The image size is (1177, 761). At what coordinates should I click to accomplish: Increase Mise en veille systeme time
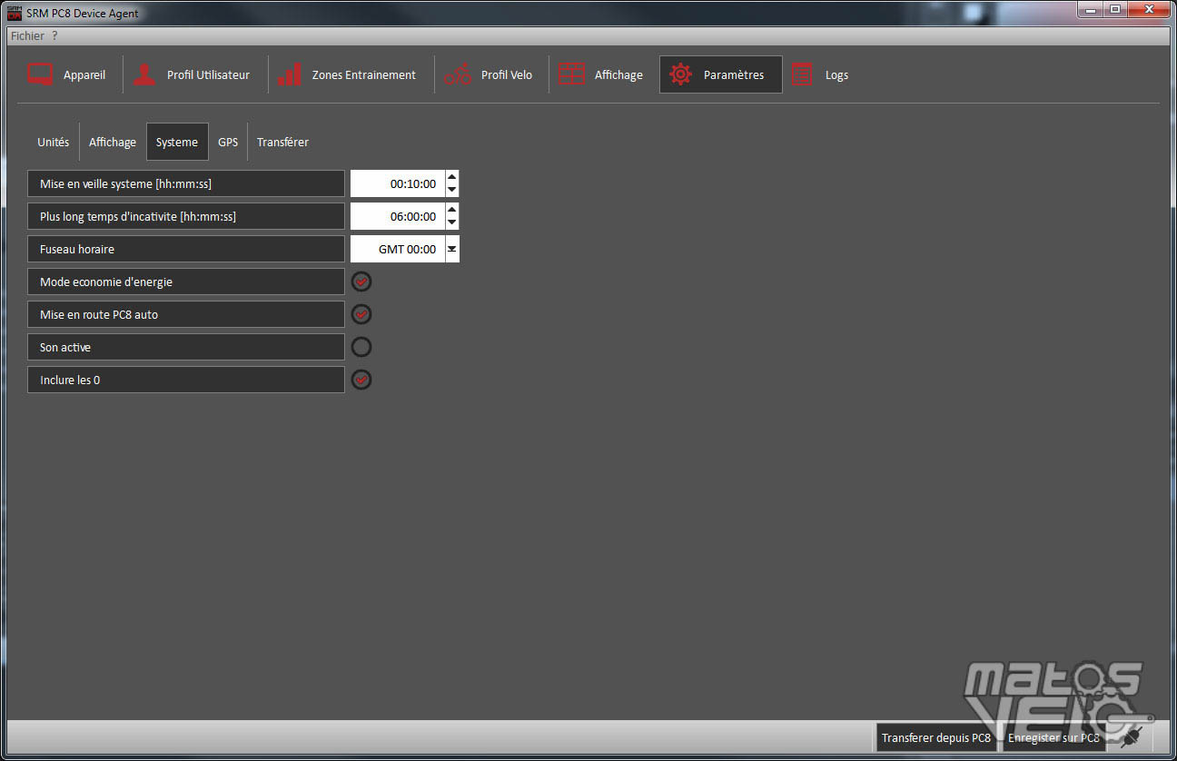(452, 177)
